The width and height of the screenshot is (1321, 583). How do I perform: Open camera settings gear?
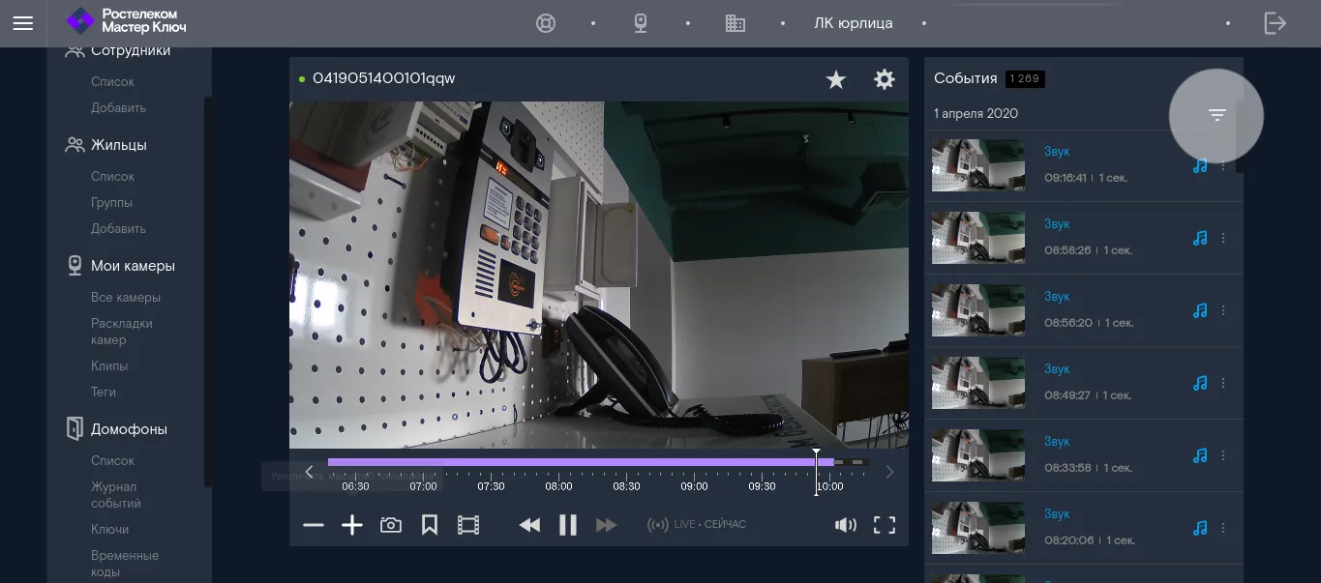(885, 79)
